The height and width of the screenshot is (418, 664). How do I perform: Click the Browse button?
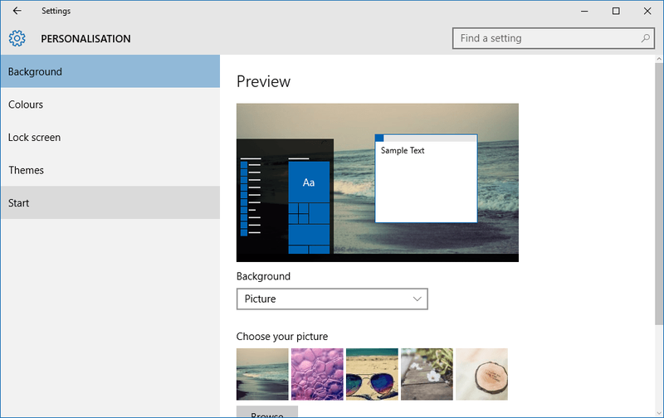(267, 412)
